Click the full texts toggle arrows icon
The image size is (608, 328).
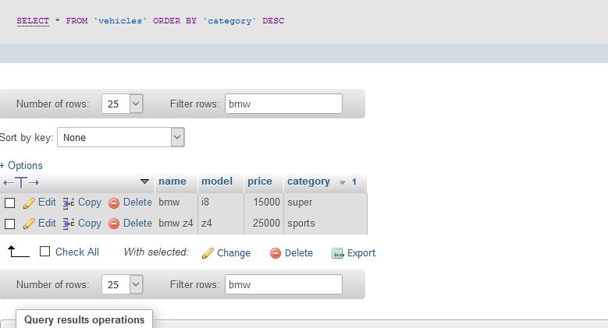coord(21,182)
